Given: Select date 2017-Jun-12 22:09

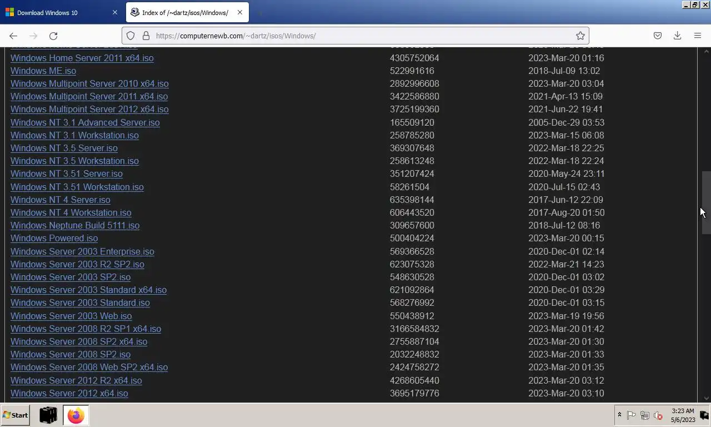Looking at the screenshot, I should coord(565,200).
